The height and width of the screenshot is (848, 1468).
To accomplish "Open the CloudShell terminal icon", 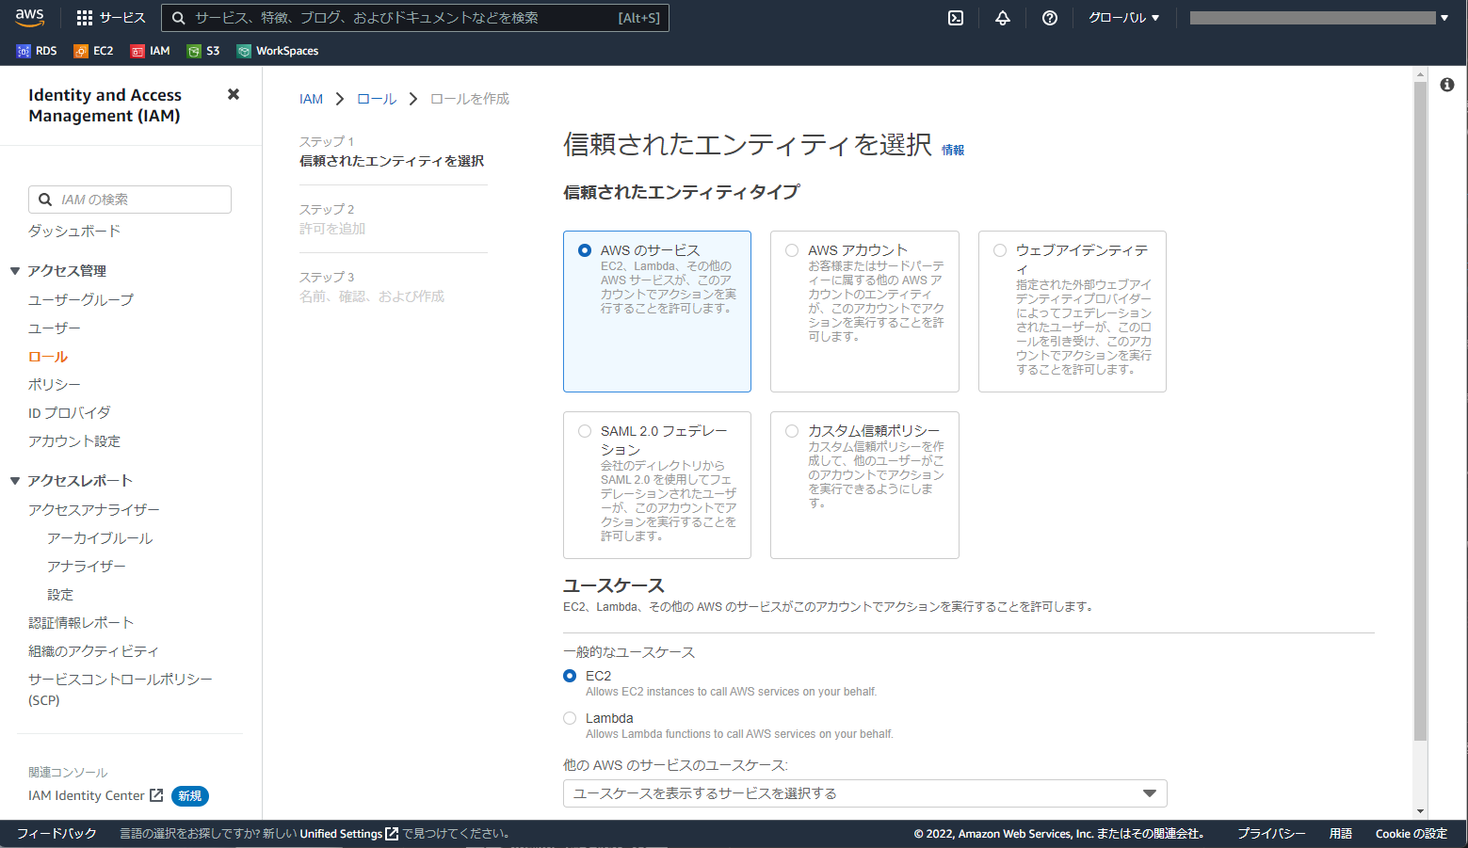I will (x=956, y=18).
